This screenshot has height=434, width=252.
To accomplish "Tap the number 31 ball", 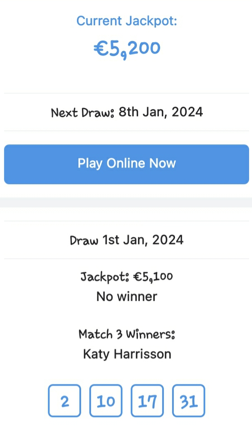I will [189, 400].
